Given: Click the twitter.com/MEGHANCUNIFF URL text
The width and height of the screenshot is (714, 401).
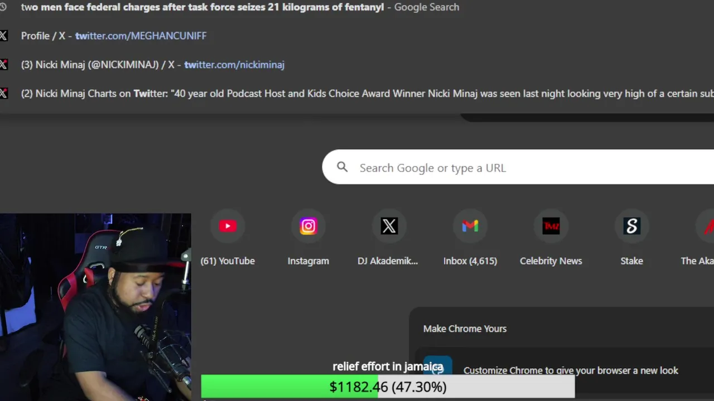Looking at the screenshot, I should (141, 36).
